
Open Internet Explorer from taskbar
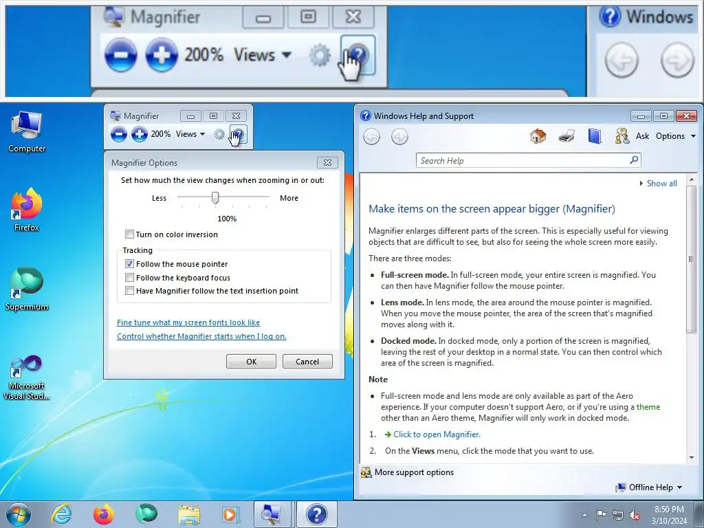pyautogui.click(x=61, y=514)
